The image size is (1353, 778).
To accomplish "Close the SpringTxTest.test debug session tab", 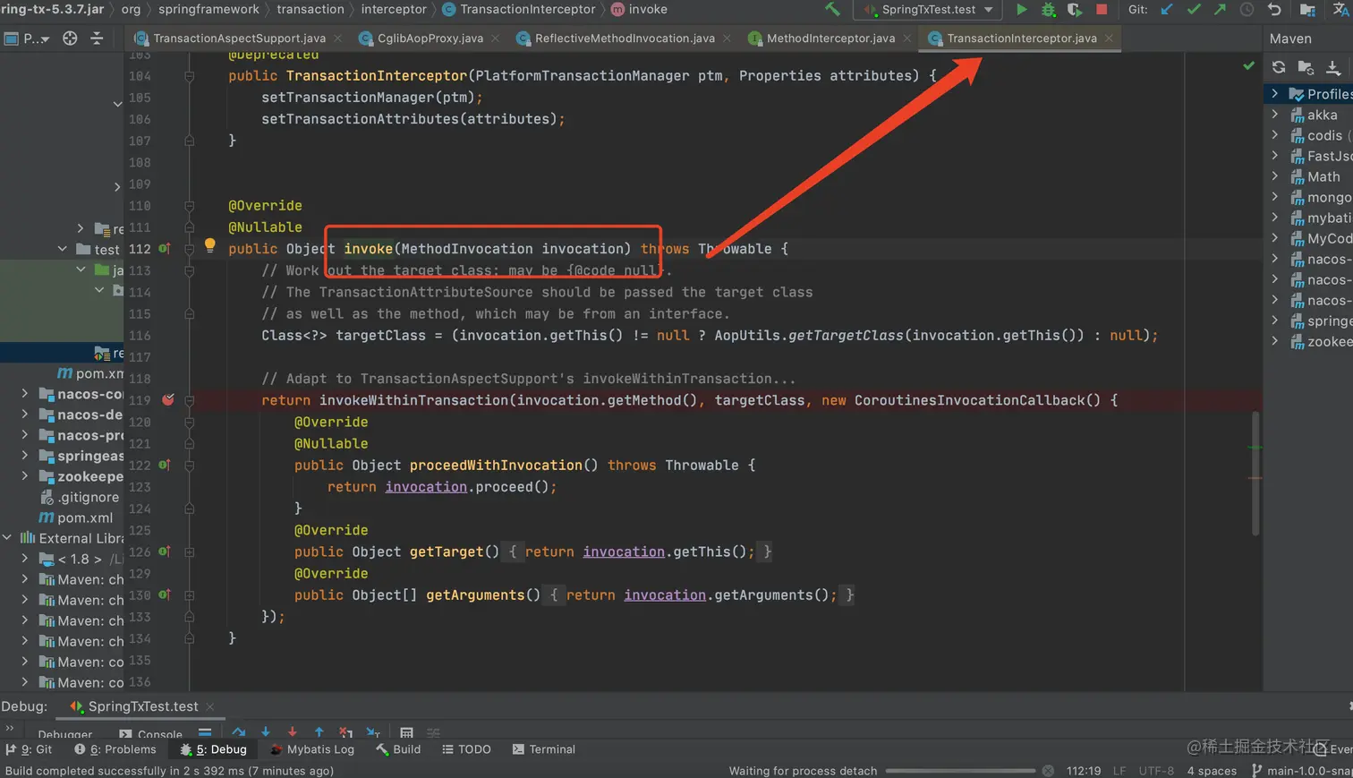I will click(210, 706).
